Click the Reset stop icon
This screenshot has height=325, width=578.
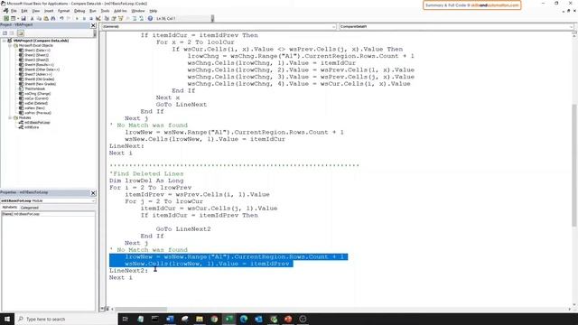(x=91, y=18)
